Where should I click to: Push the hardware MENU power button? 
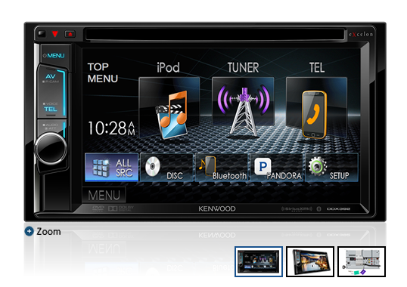tap(54, 55)
